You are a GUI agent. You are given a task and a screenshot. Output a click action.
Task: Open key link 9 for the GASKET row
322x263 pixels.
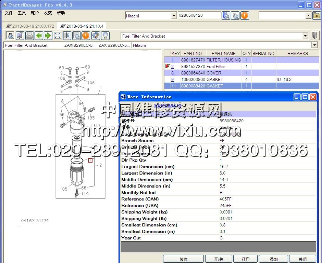click(173, 80)
